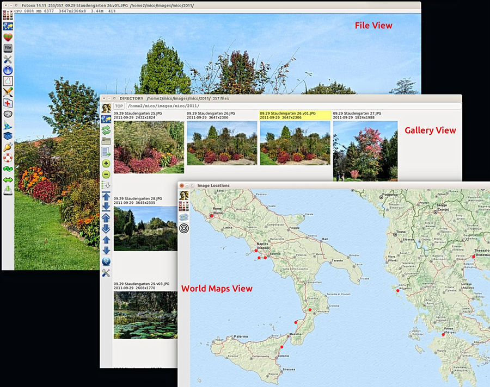Click document list with green arrow icon
Screen dimensions: 490x387
point(106,152)
